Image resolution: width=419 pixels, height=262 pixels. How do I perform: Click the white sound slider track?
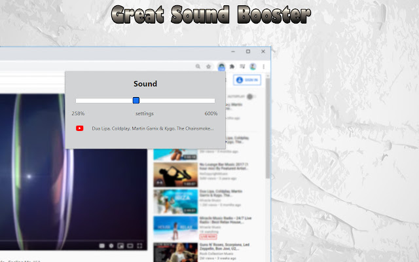(145, 100)
